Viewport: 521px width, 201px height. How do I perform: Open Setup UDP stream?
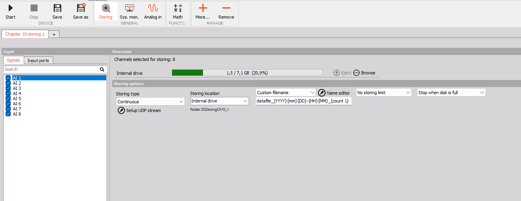pyautogui.click(x=139, y=110)
